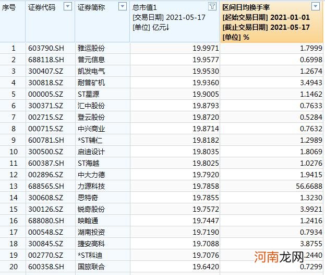325x275 pixels.
Task: Click stock code 000715.SZ
Action: click(45, 129)
